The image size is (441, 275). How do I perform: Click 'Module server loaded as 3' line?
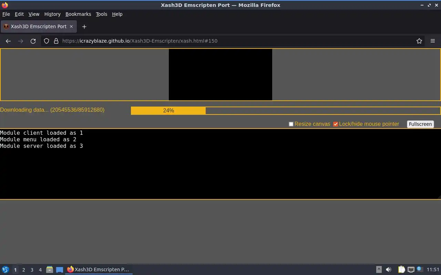41,146
